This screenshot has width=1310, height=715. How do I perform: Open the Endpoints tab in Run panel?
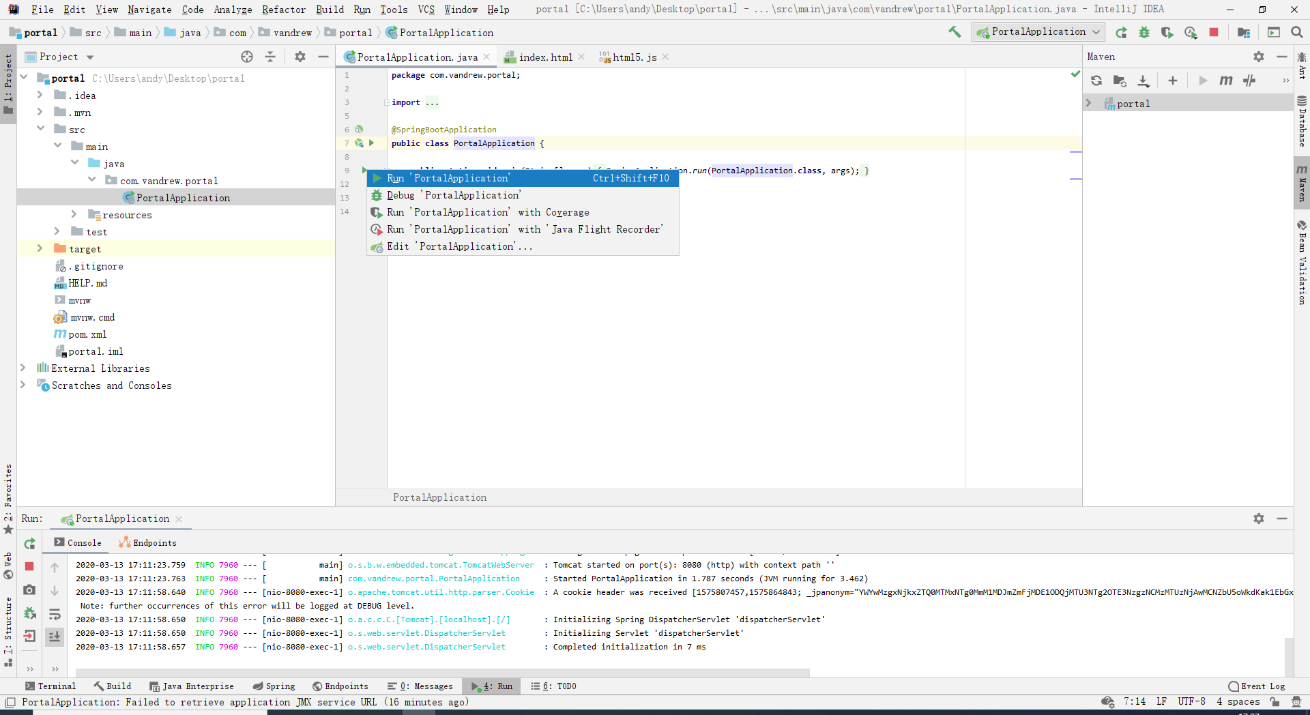tap(147, 543)
